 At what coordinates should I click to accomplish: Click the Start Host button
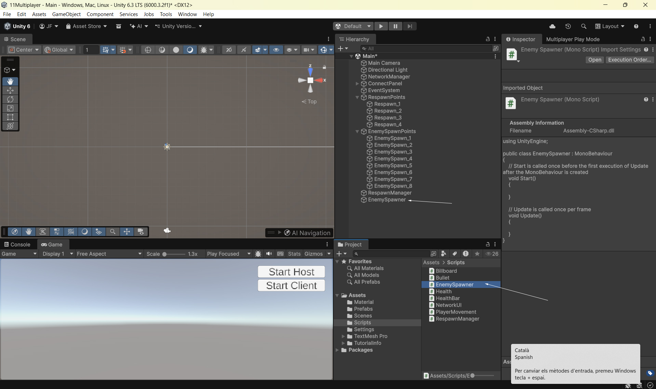click(x=291, y=272)
